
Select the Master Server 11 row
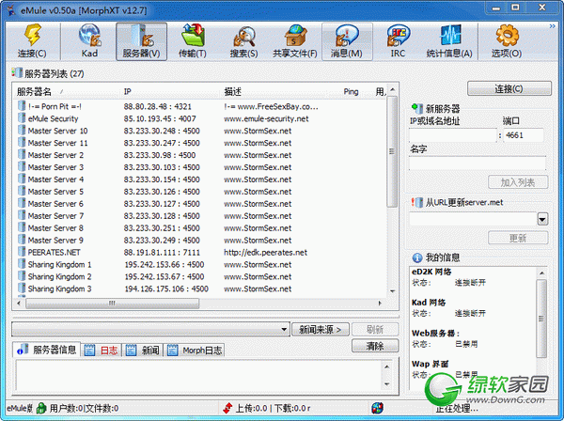point(199,143)
